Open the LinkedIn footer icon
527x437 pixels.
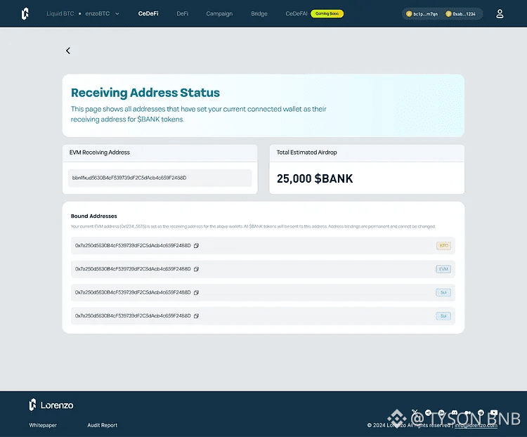pyautogui.click(x=441, y=412)
